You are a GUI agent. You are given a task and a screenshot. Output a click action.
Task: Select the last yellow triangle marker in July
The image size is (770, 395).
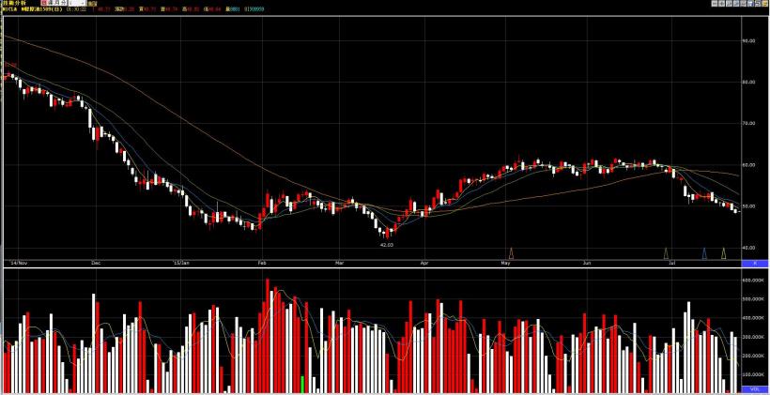(x=723, y=253)
